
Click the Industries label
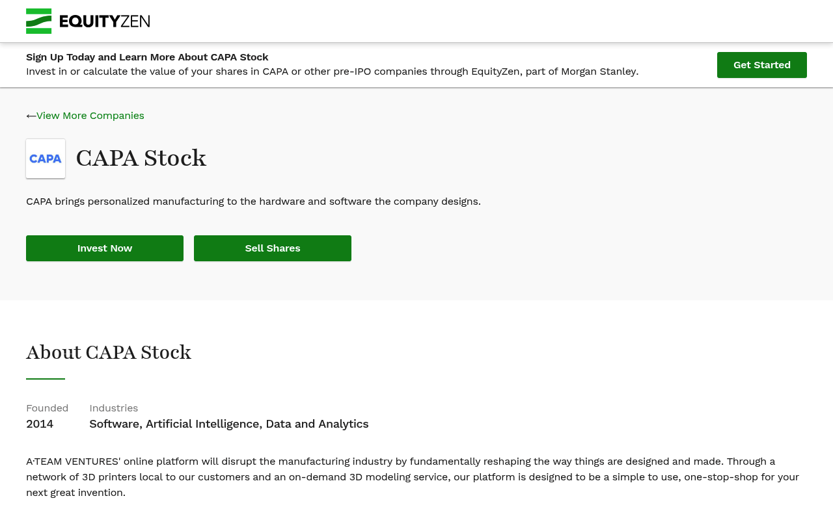point(114,408)
